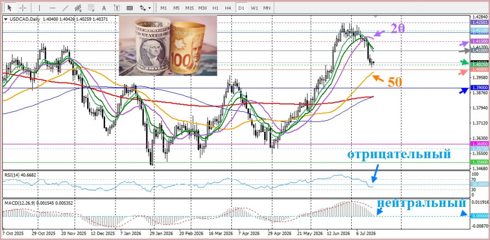Click the 16 Mar 2026 date label
The height and width of the screenshot is (240, 490).
[x=220, y=233]
